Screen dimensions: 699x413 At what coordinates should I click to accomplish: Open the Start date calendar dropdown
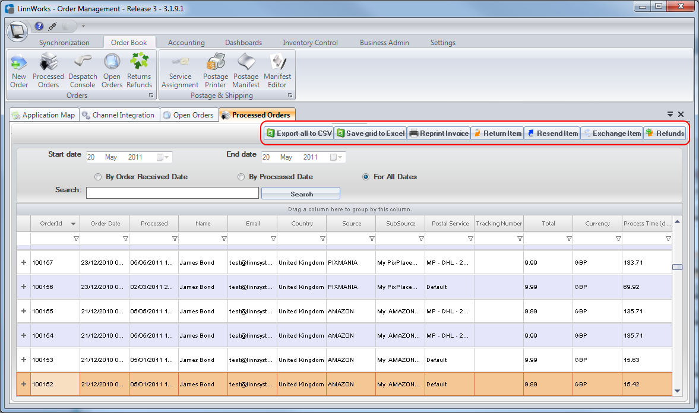[x=163, y=158]
